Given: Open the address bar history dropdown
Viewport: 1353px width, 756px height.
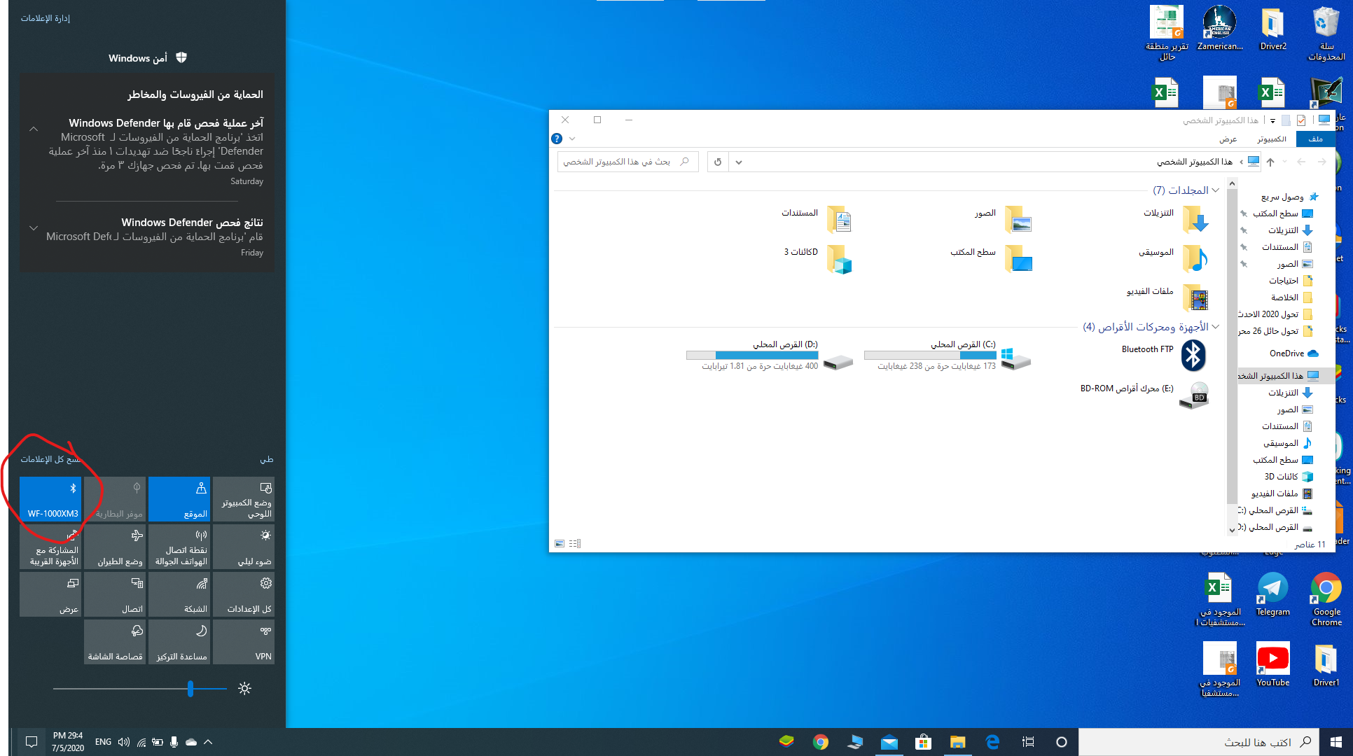Looking at the screenshot, I should click(739, 162).
